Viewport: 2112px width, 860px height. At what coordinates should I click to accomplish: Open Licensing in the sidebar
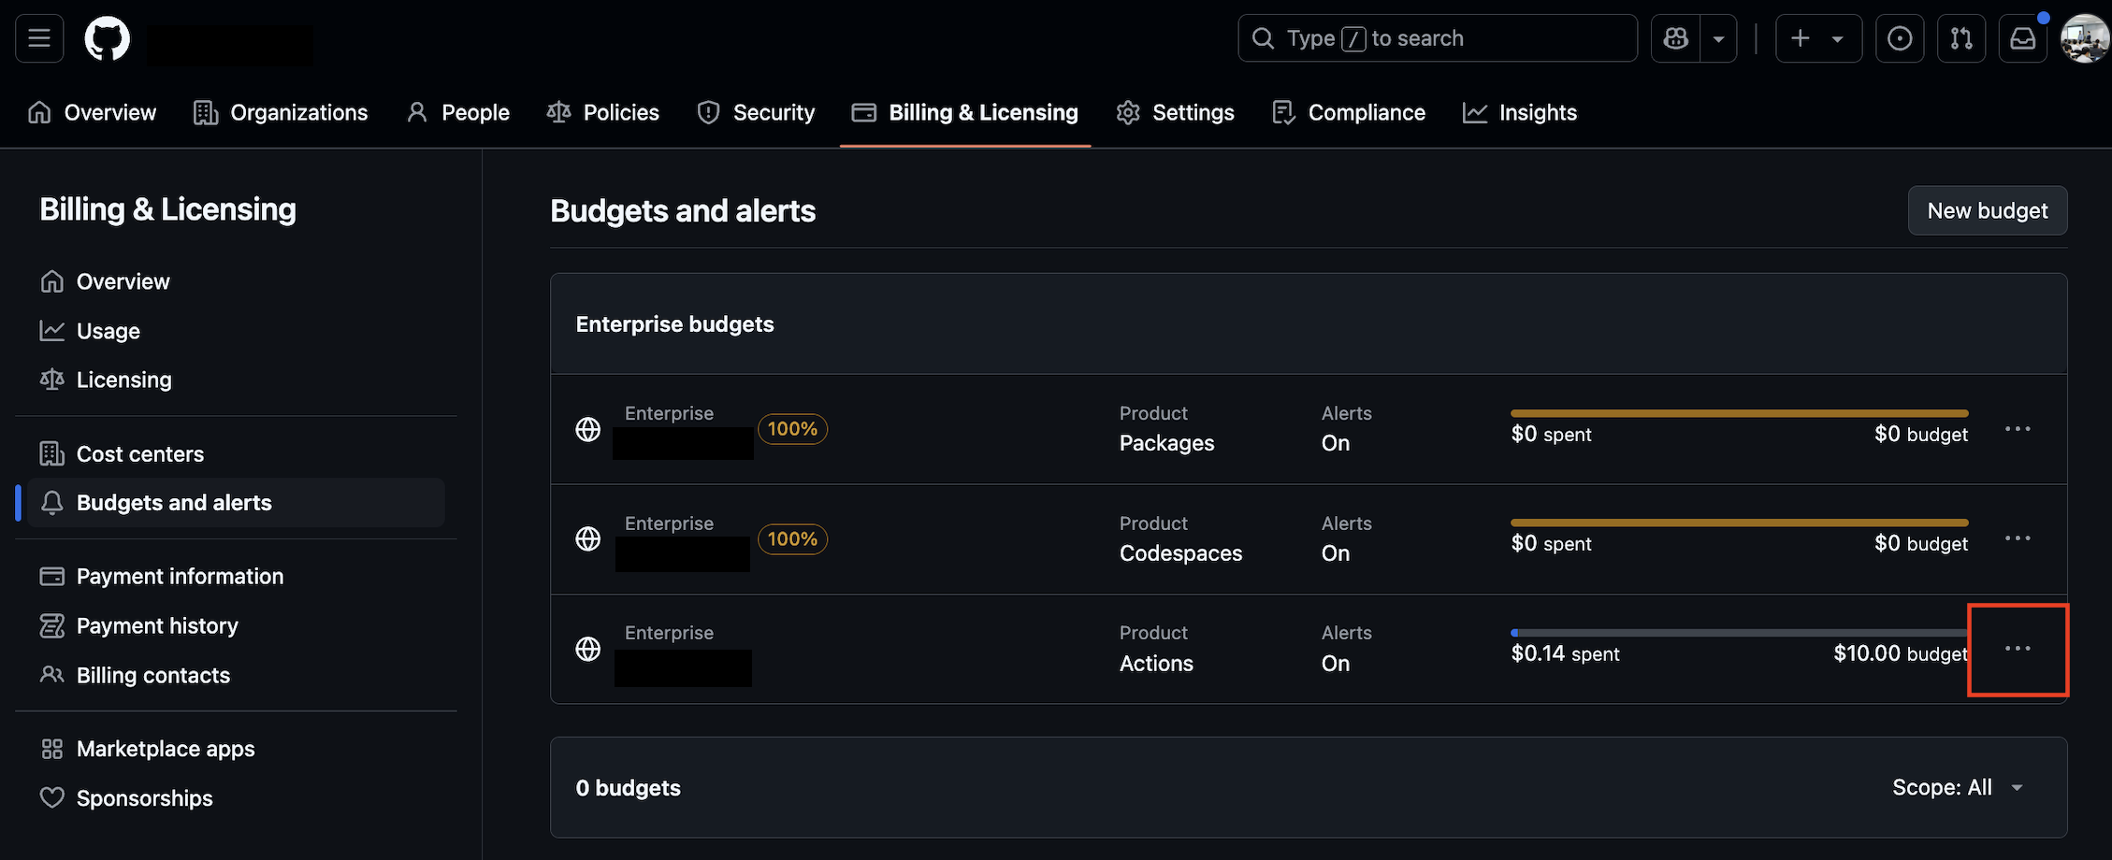(236, 380)
